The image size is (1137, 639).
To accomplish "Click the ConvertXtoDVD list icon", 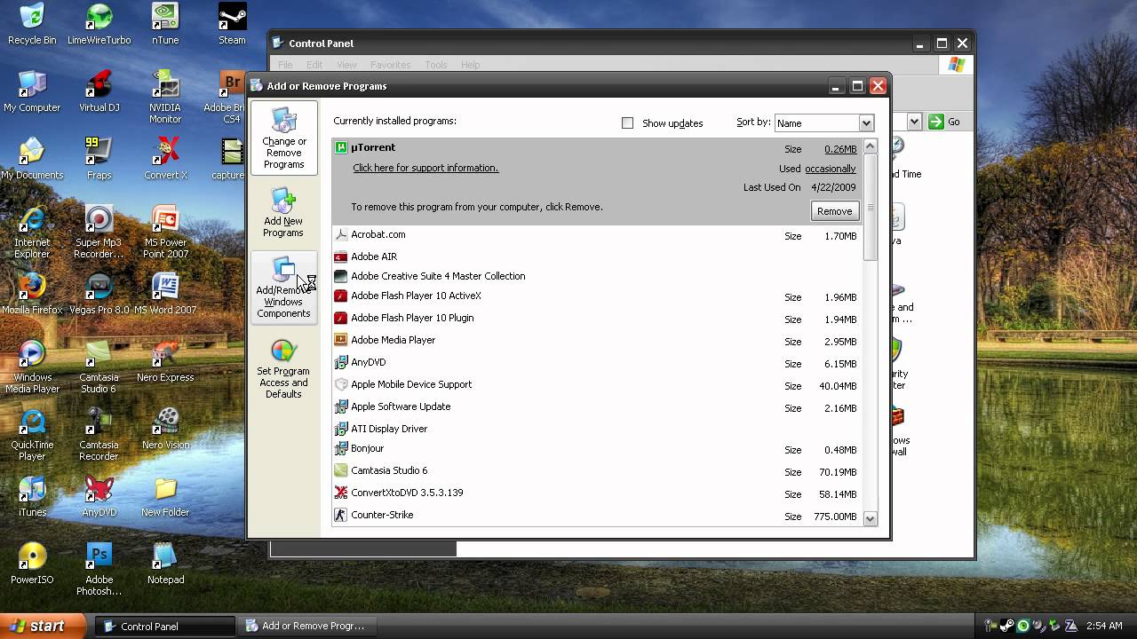I will tap(340, 493).
